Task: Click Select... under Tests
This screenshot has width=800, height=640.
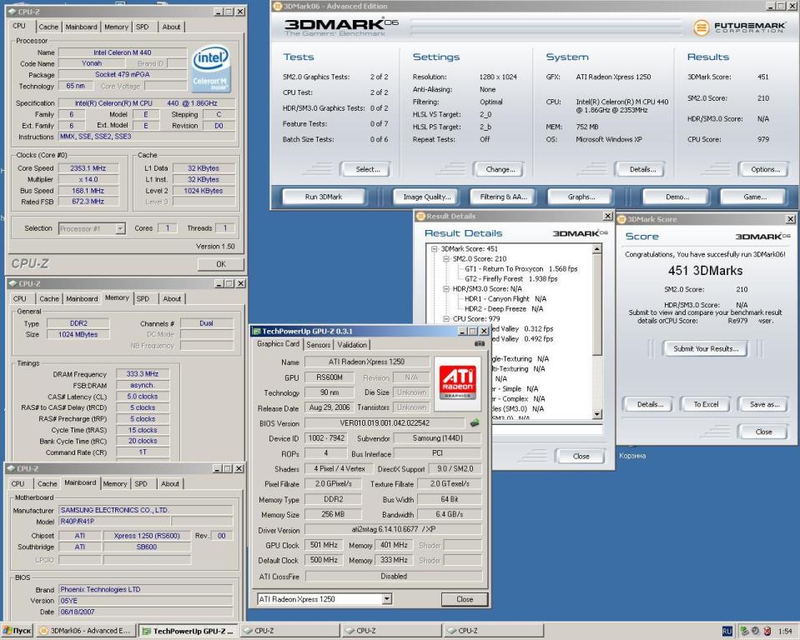Action: pos(367,169)
